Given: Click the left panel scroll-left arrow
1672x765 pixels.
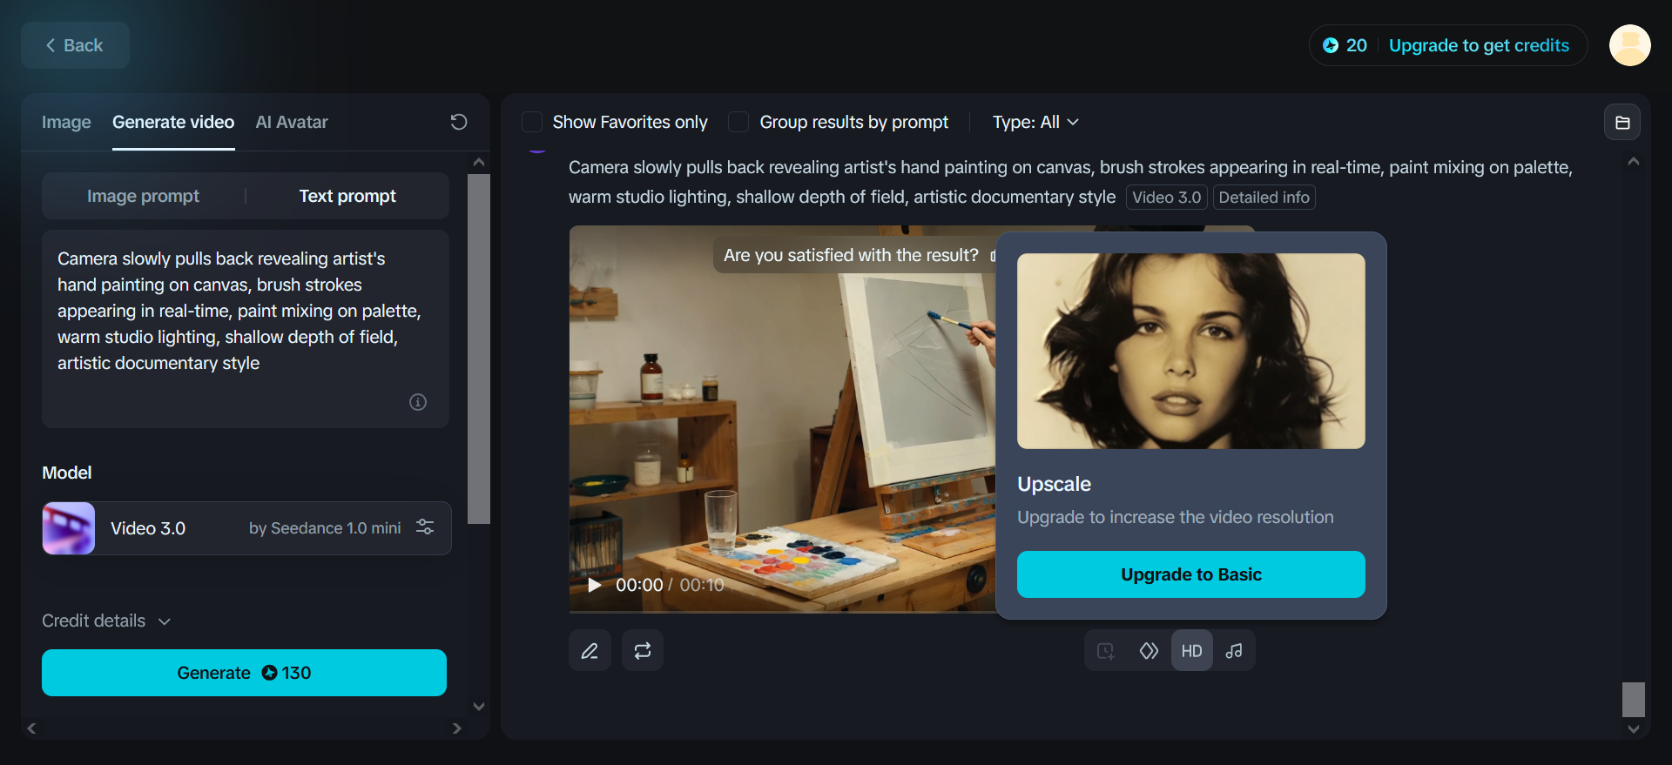Looking at the screenshot, I should coord(31,728).
